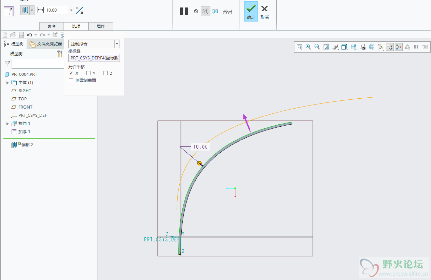
Task: Select the attached preview icon
Action: coord(215,11)
